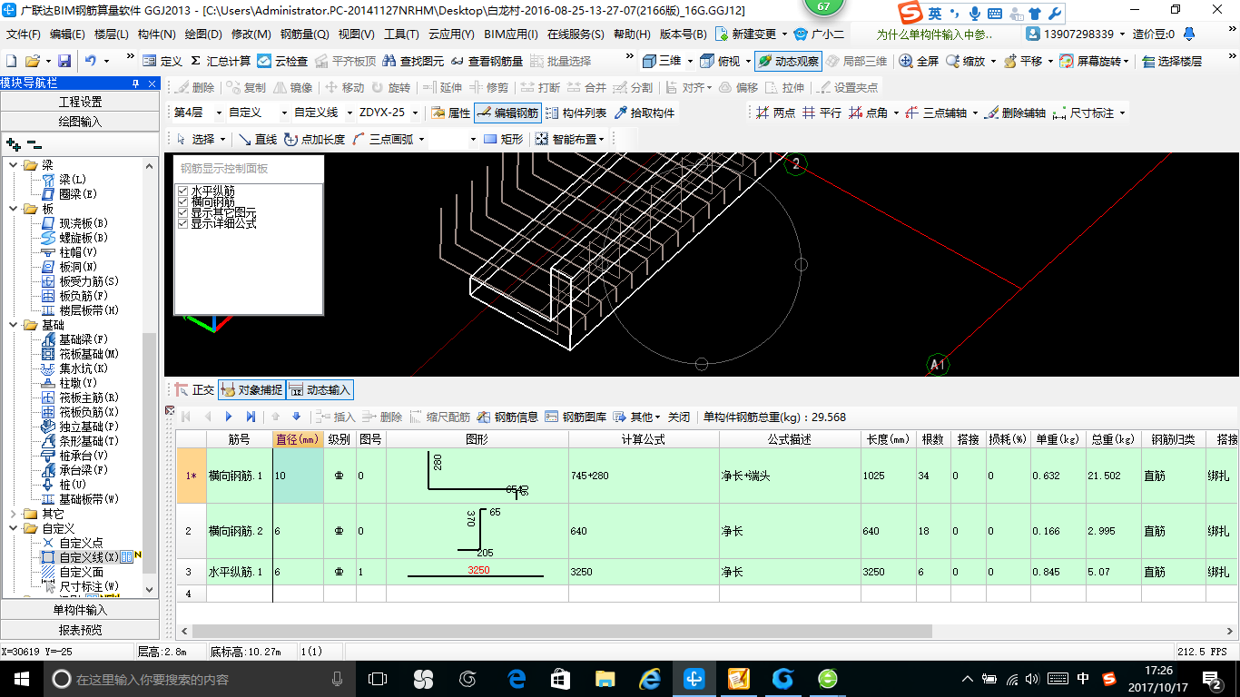
Task: Click the open folder icon
Action: coord(32,61)
